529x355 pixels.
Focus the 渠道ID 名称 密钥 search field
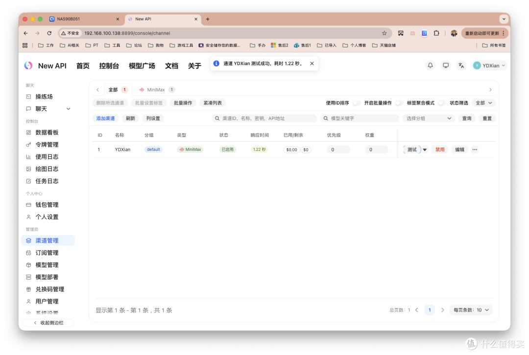tap(264, 118)
